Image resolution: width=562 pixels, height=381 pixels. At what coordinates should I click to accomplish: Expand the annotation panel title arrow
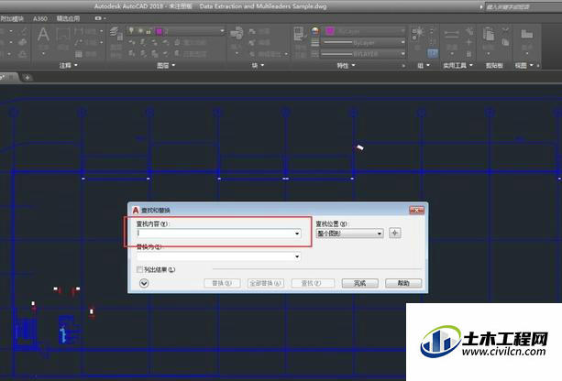[76, 65]
